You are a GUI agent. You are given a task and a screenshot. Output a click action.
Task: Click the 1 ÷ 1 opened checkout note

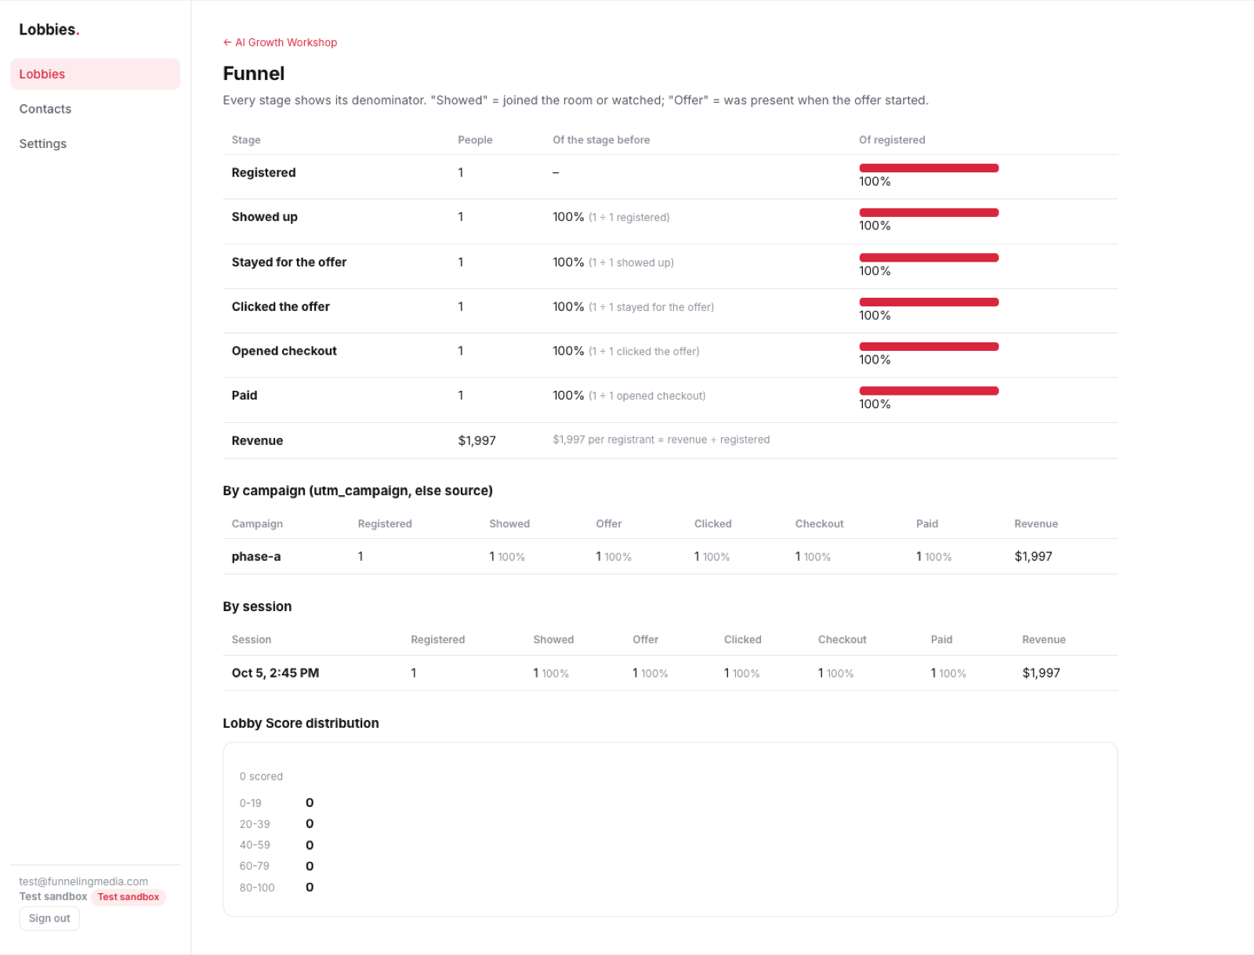[647, 396]
